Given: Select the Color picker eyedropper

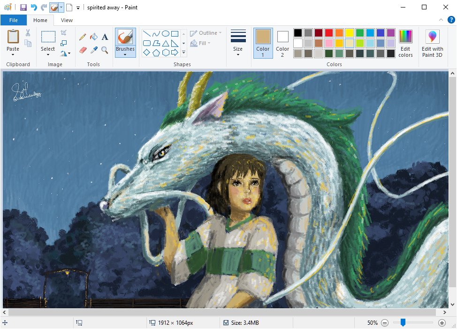Looking at the screenshot, I should pos(94,50).
